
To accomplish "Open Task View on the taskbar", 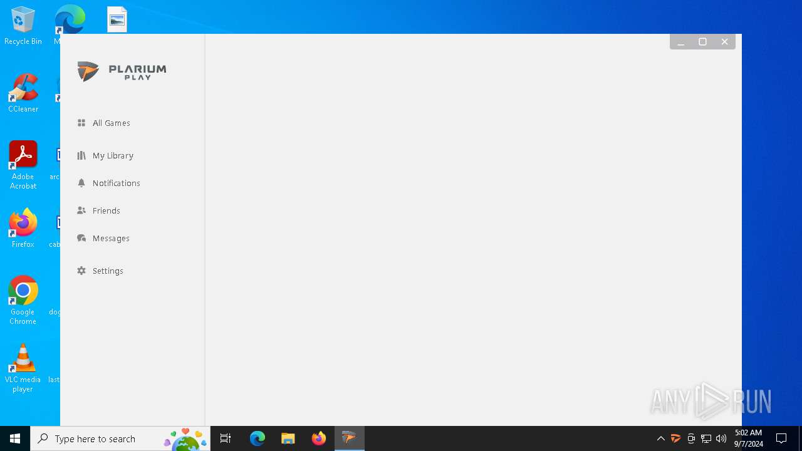I will coord(226,438).
